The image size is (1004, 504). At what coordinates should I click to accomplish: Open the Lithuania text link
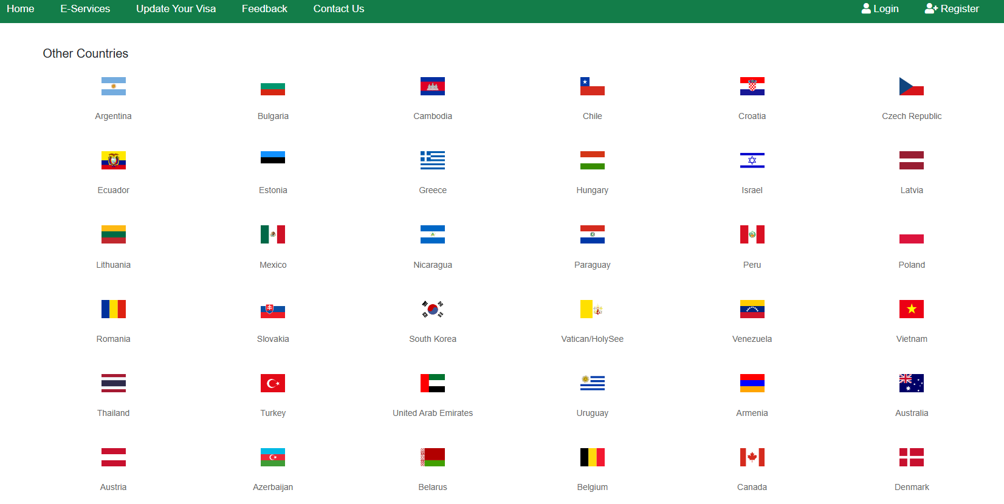tap(113, 265)
